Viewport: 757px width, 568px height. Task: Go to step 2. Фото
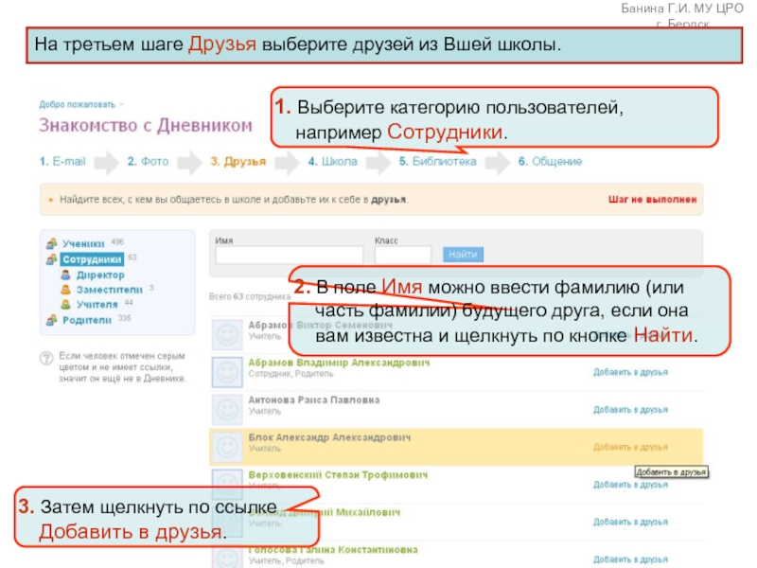click(148, 161)
